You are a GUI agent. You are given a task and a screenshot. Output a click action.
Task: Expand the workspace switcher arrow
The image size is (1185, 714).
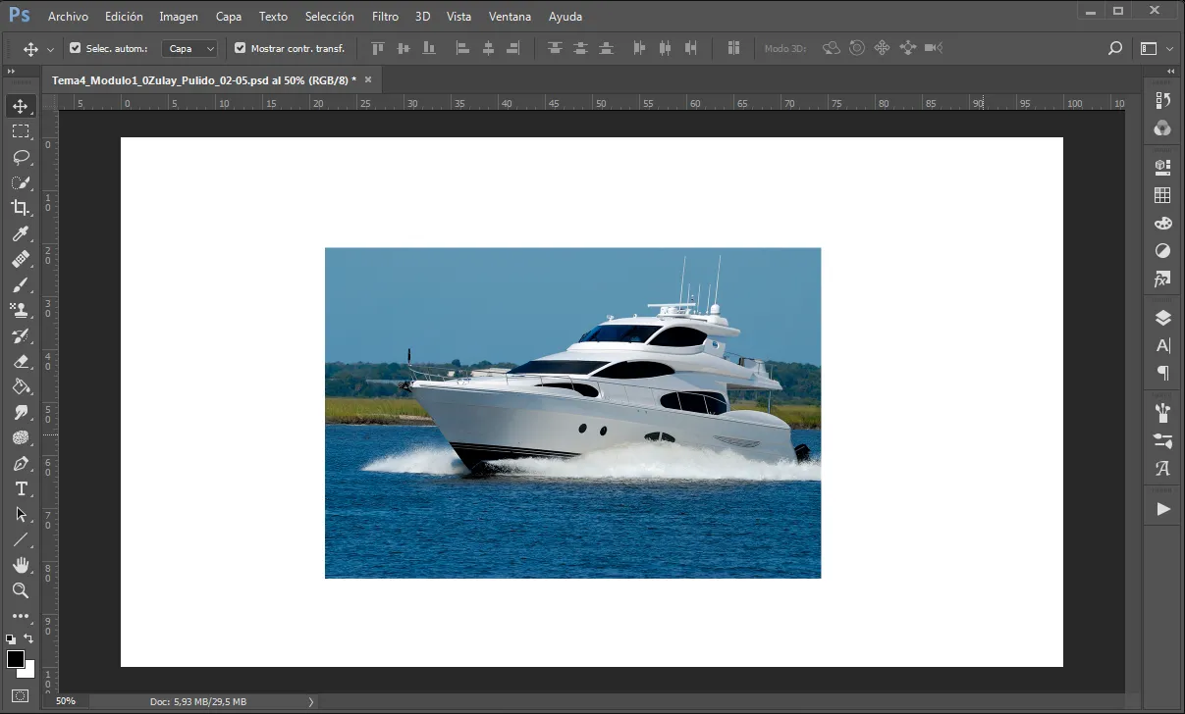[x=1170, y=48]
